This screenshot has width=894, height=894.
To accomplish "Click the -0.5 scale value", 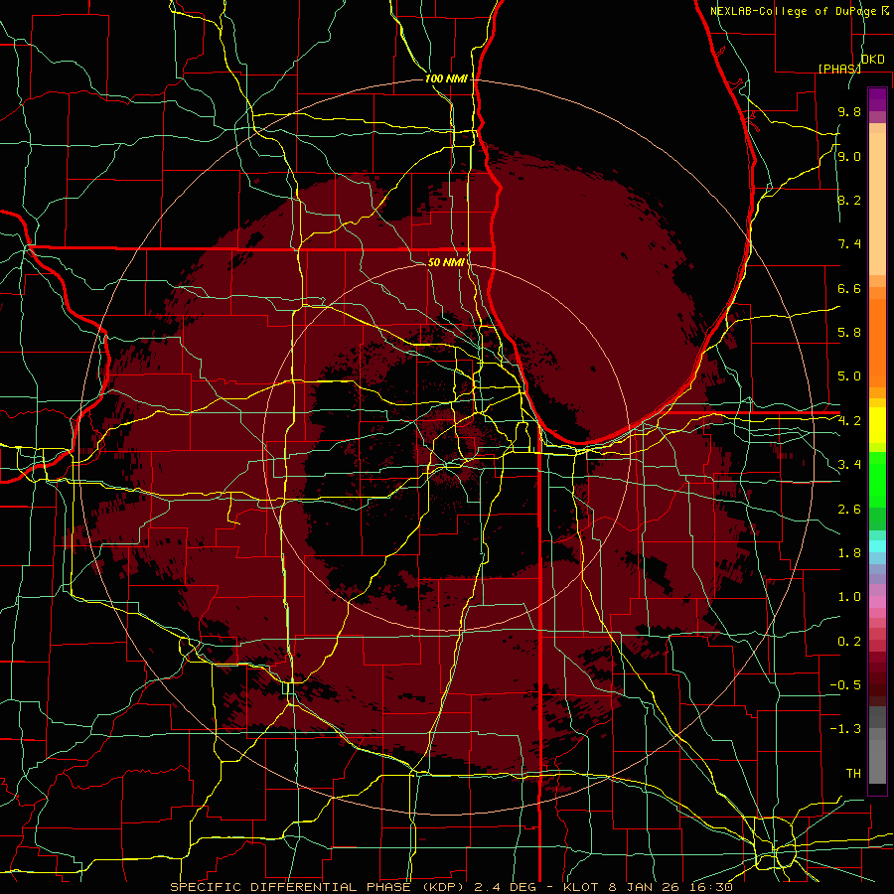I will click(x=845, y=685).
